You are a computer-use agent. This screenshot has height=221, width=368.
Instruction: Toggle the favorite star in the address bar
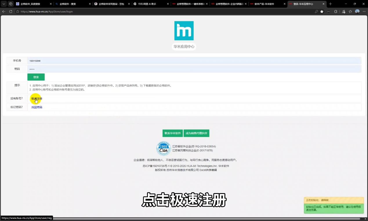coord(322,12)
